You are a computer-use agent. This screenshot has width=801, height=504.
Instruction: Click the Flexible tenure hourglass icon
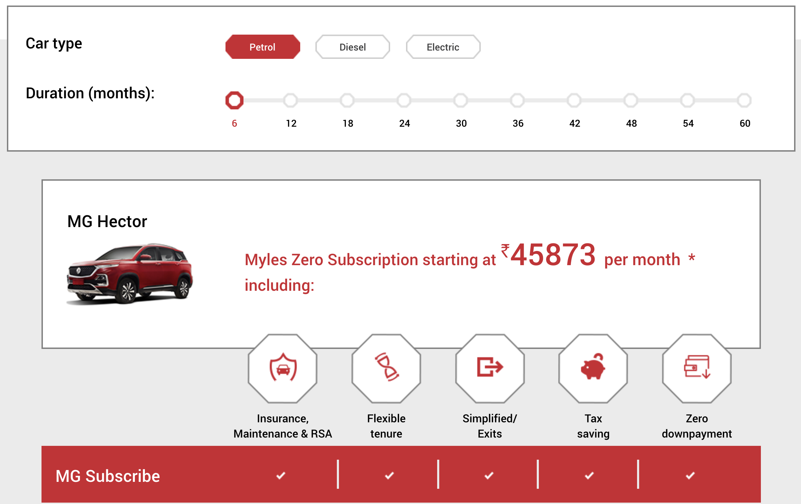tap(386, 368)
